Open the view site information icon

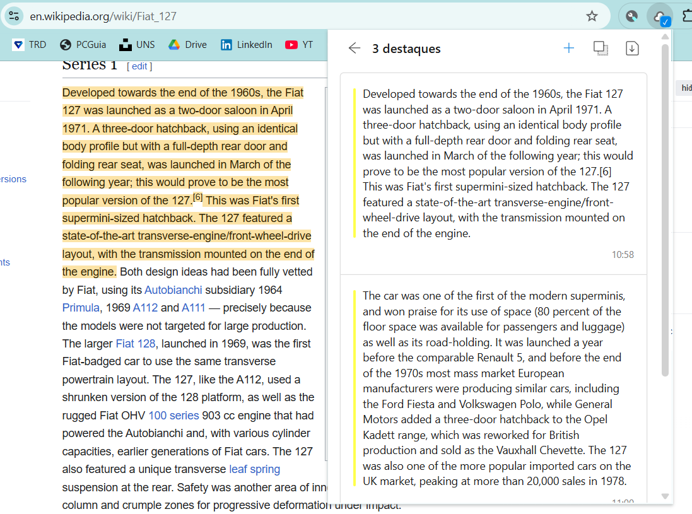point(15,16)
